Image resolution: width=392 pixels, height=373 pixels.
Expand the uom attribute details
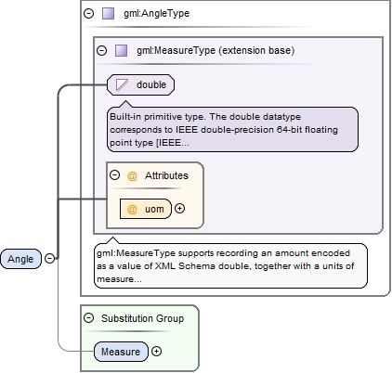pyautogui.click(x=179, y=209)
